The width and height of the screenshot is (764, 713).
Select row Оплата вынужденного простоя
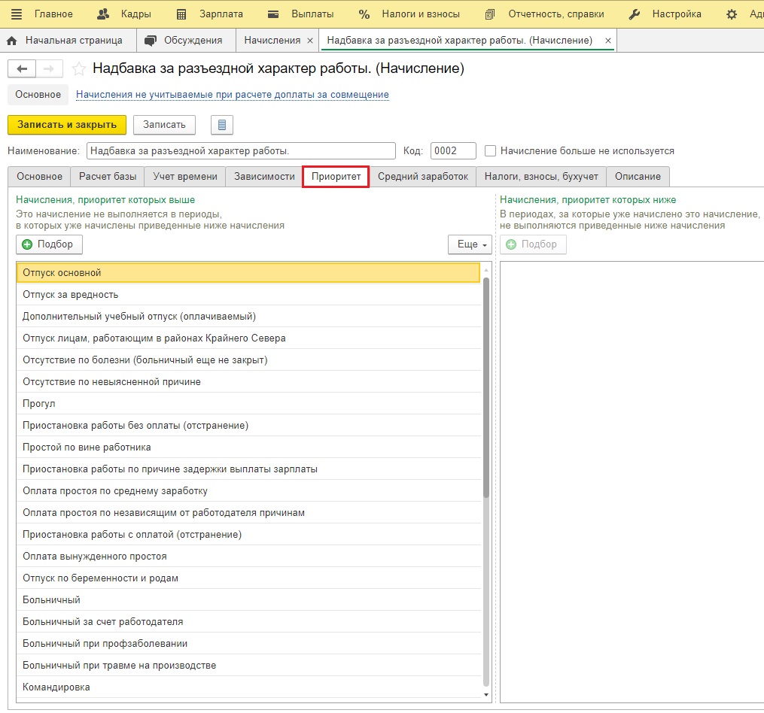click(248, 557)
